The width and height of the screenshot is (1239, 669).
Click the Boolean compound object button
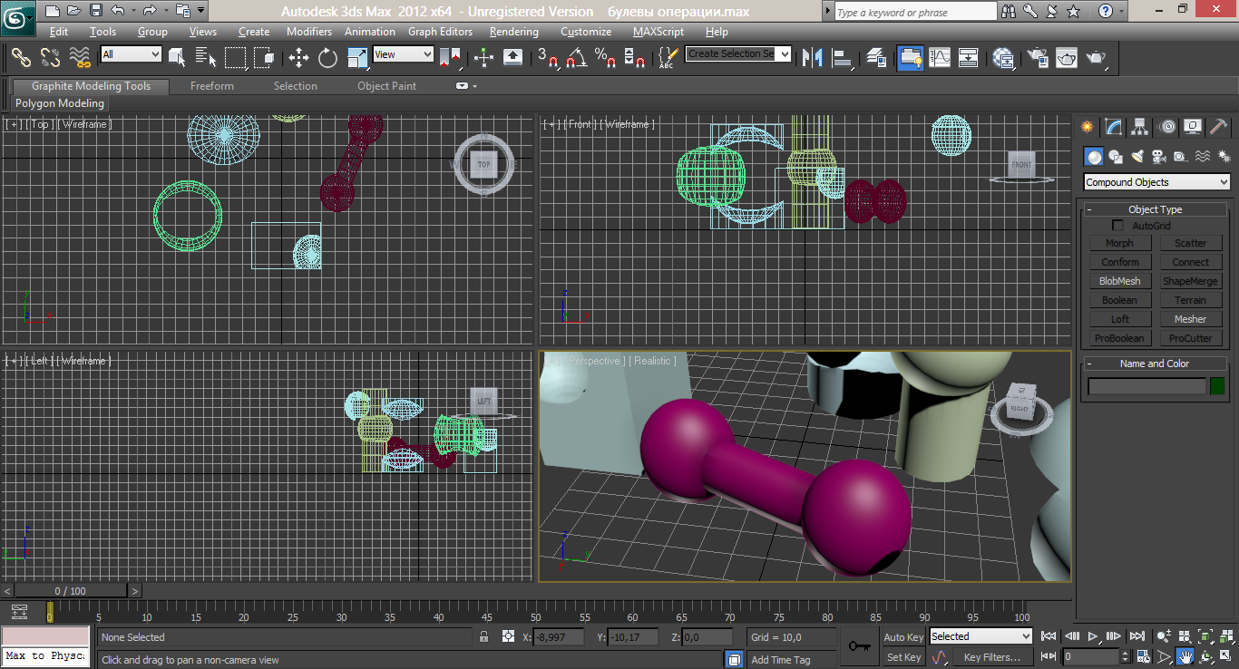click(x=1119, y=300)
